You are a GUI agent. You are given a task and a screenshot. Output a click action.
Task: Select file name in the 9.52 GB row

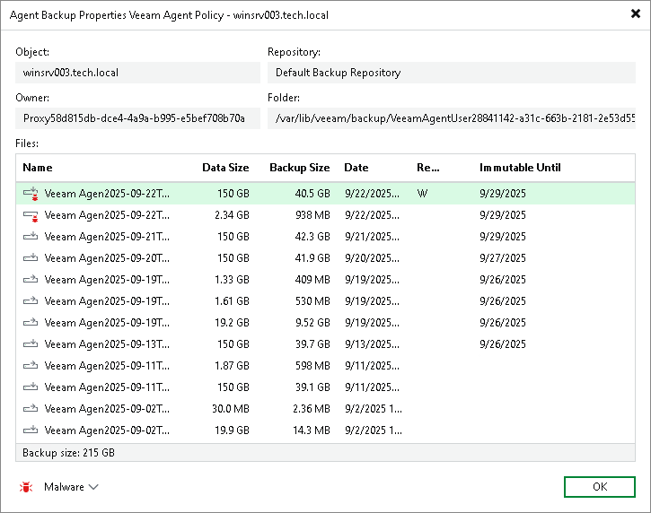[x=107, y=323]
